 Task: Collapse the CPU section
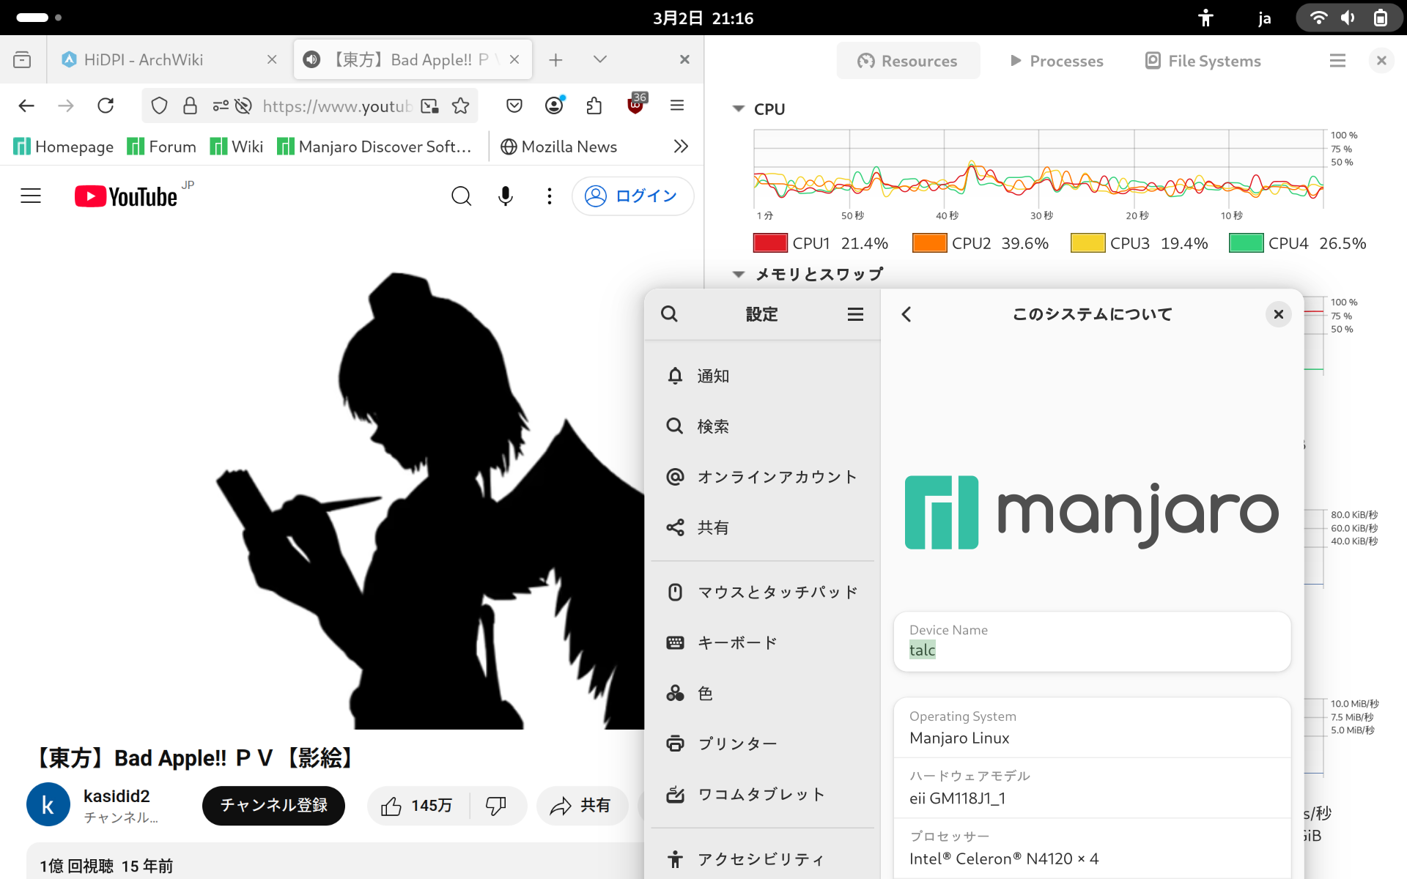click(x=738, y=109)
